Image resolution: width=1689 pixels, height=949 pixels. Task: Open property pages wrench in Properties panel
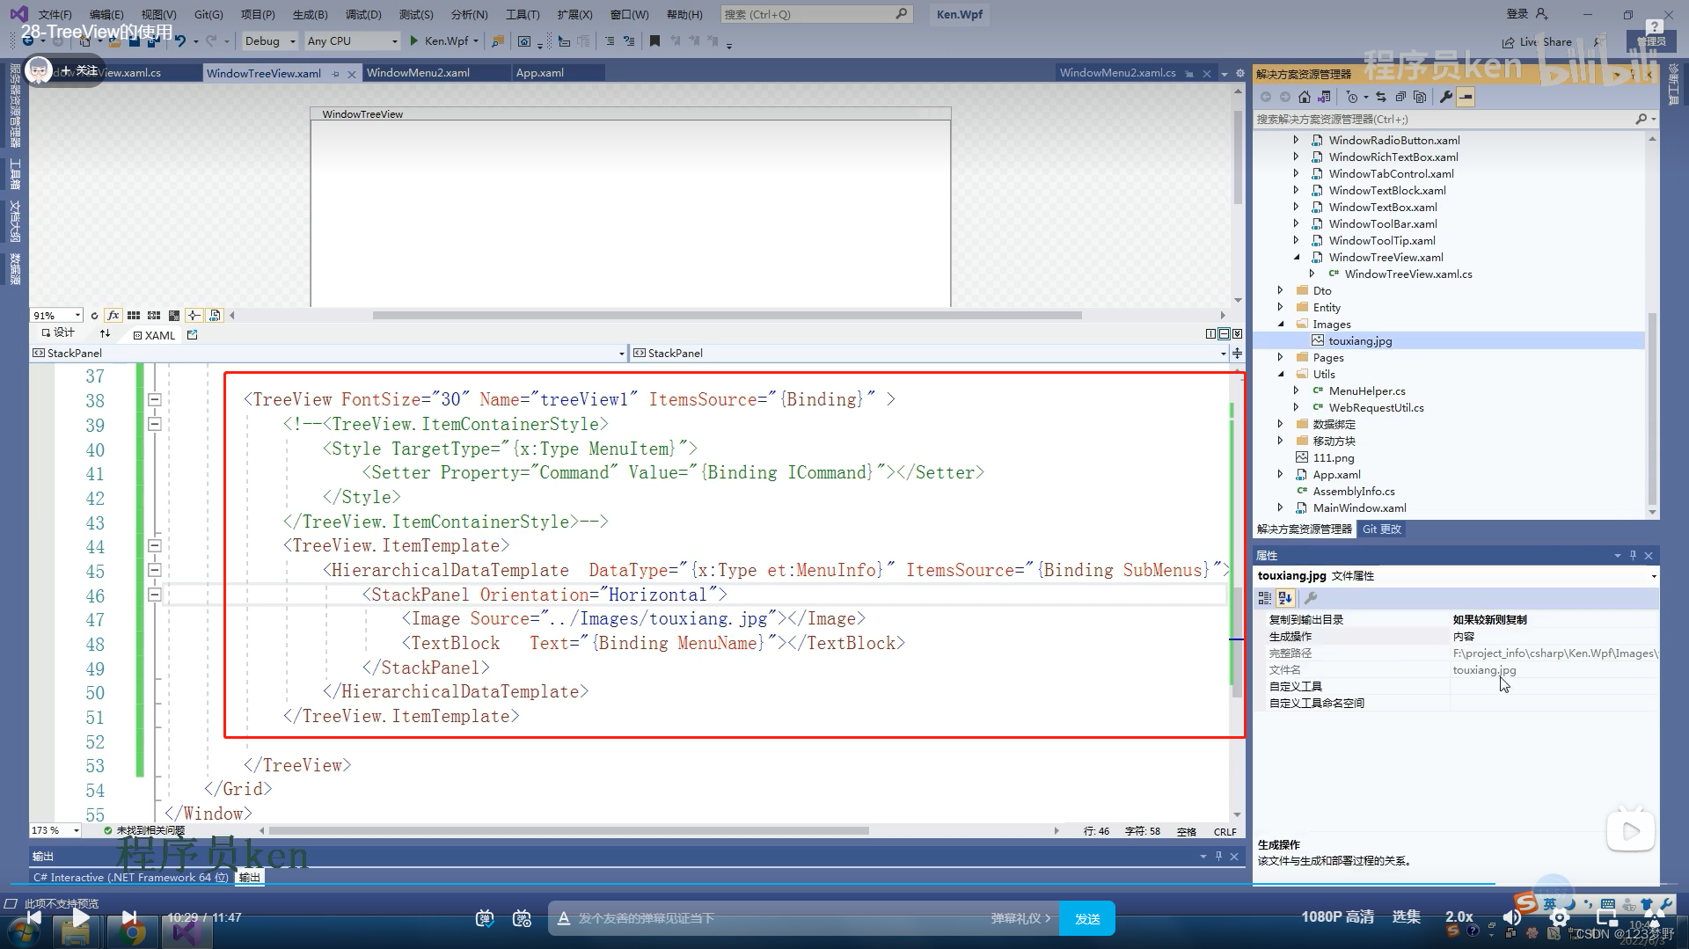tap(1310, 598)
